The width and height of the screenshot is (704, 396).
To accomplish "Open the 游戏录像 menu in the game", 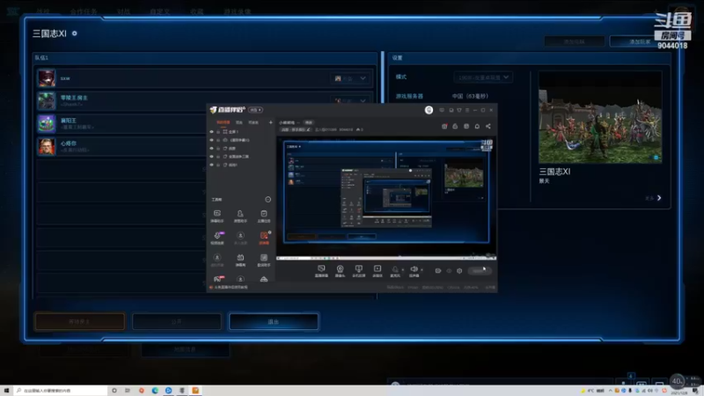I will point(237,11).
